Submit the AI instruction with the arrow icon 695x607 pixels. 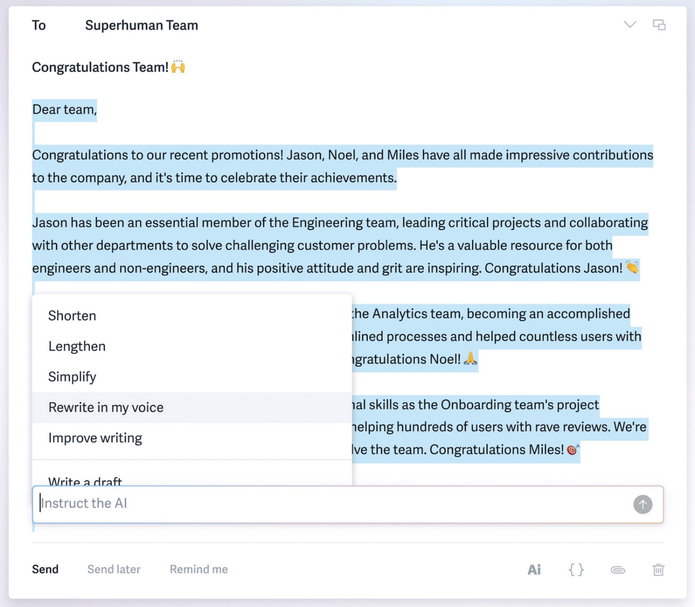point(642,504)
